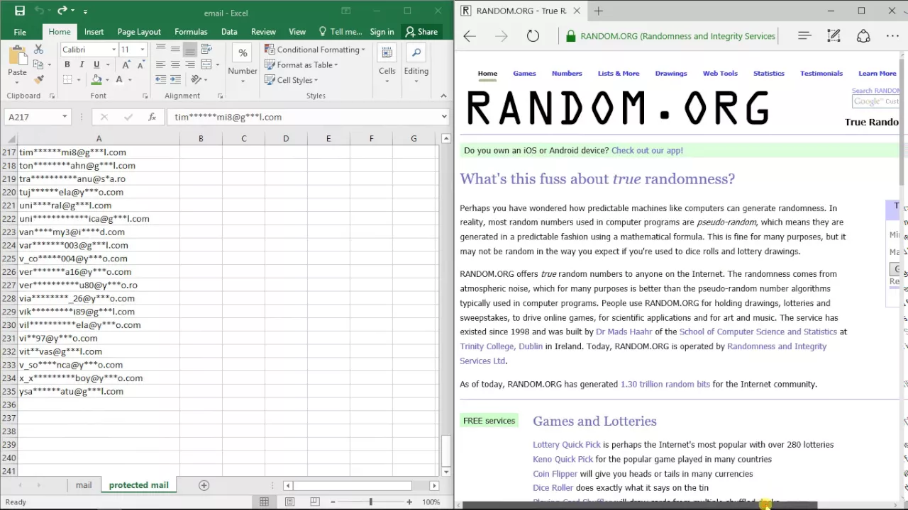
Task: Open the Numbers link on RANDOM.ORG
Action: (567, 74)
